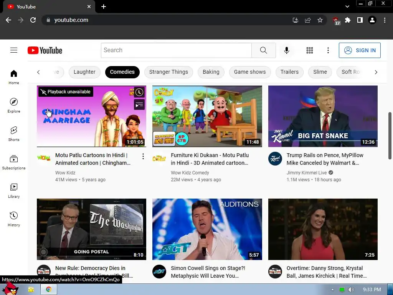The image size is (393, 295).
Task: Open Chrome three-dot menu
Action: (x=385, y=20)
